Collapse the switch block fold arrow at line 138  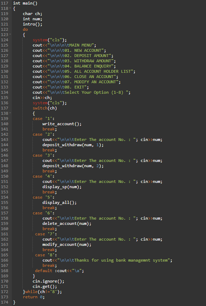click(10, 113)
